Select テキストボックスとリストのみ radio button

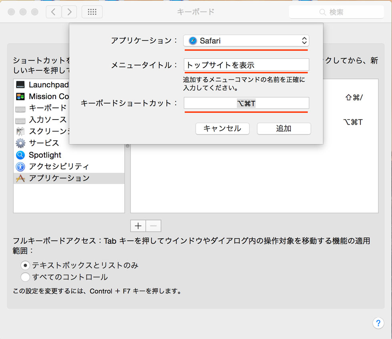click(25, 265)
